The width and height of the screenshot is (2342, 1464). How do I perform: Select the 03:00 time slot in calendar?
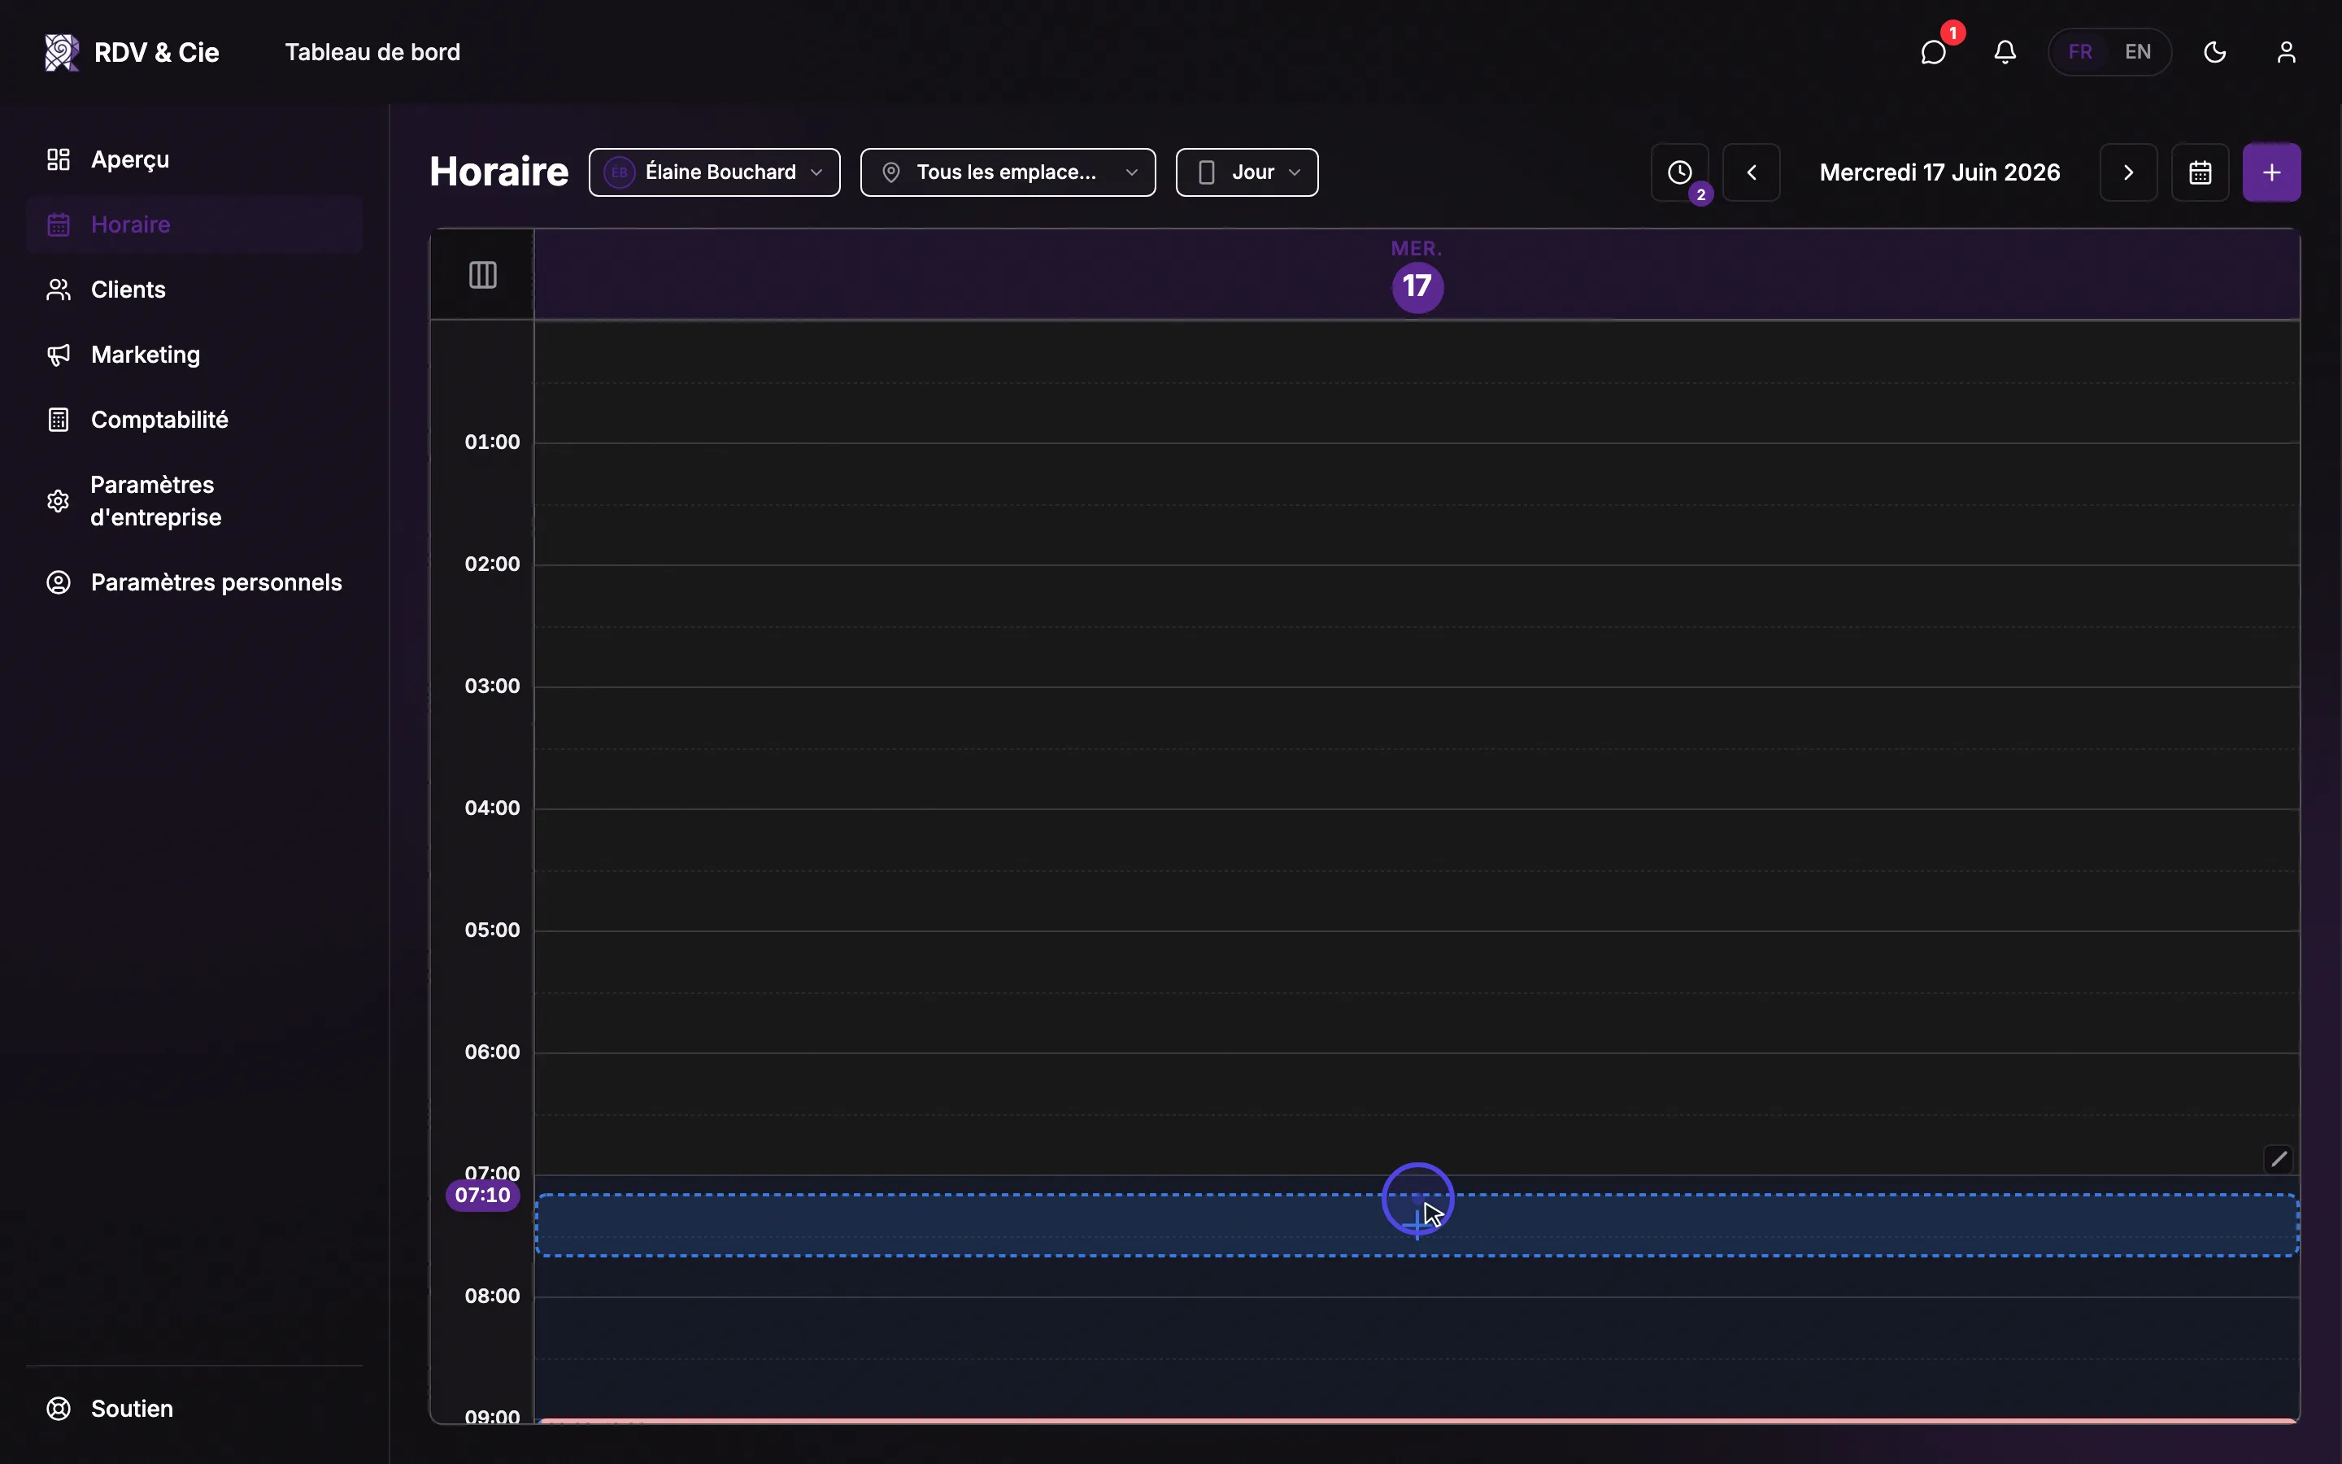(1417, 717)
